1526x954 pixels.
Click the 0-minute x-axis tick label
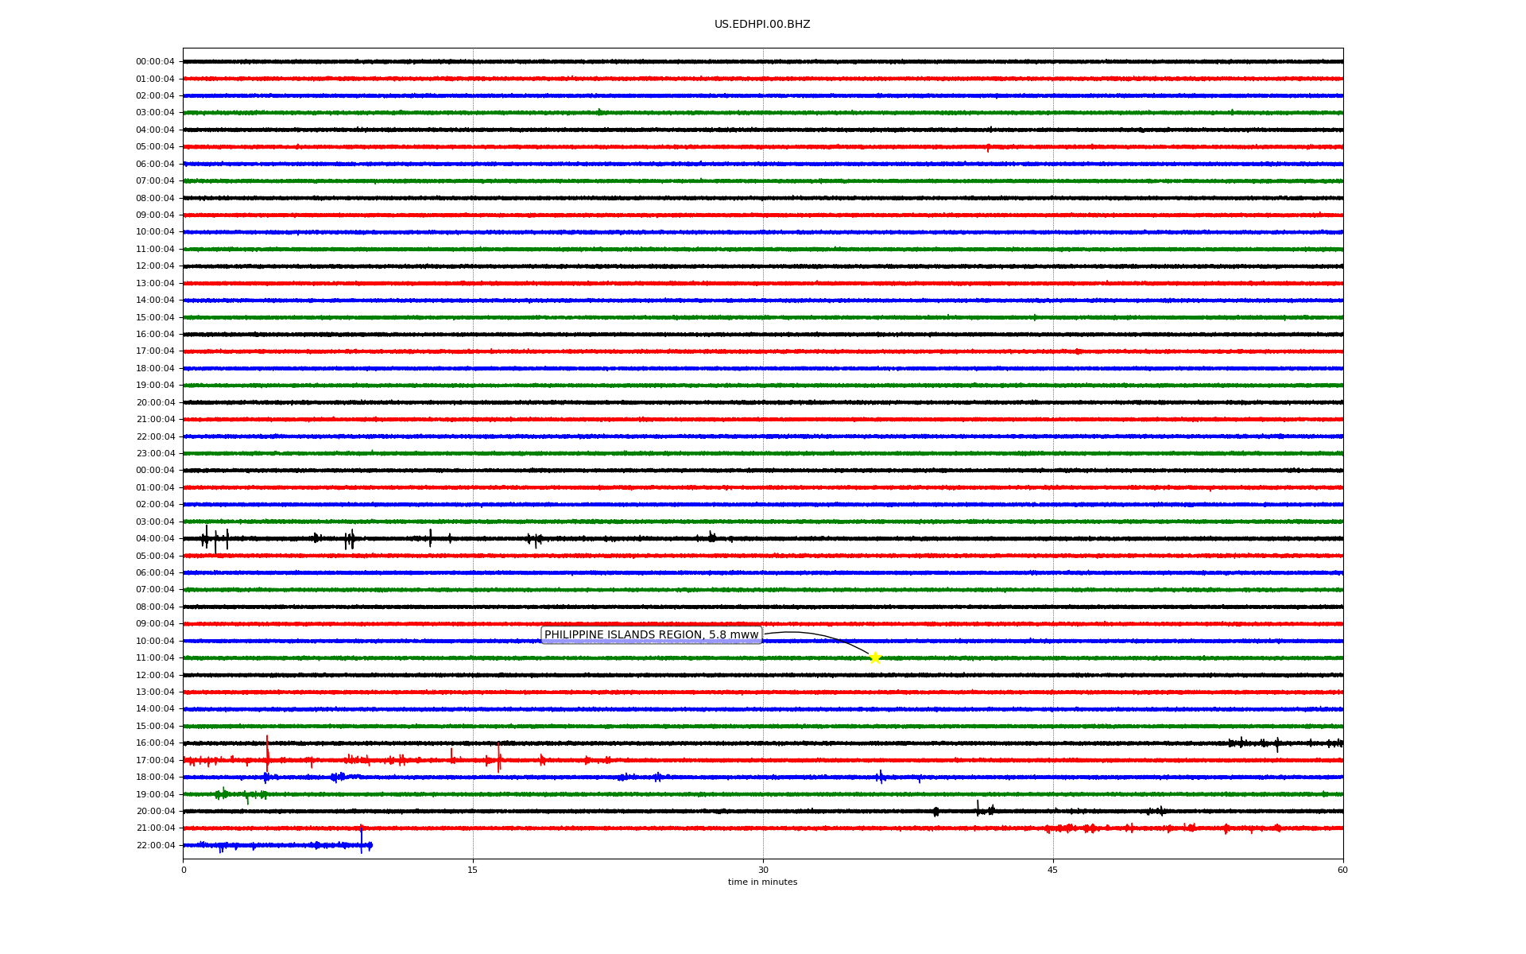click(184, 870)
